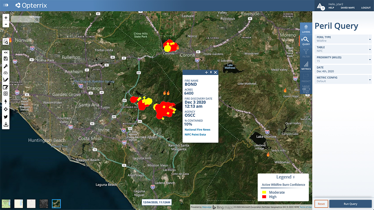Zoom out of the map
374x210 pixels.
tap(6, 24)
